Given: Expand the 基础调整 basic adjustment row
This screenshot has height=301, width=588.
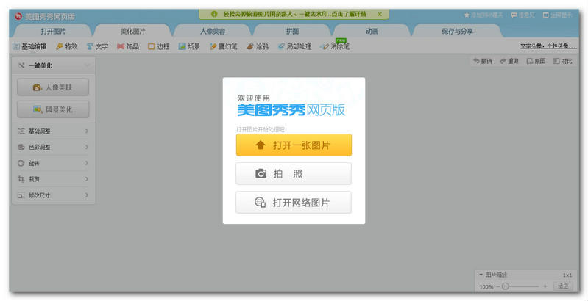Looking at the screenshot, I should pyautogui.click(x=53, y=131).
